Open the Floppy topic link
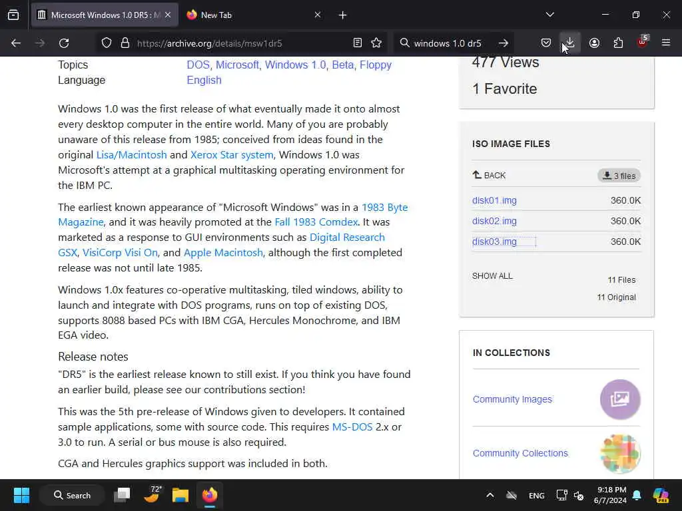 tap(376, 65)
